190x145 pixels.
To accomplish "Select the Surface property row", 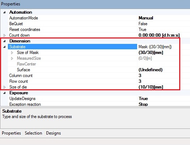I will [94, 70].
